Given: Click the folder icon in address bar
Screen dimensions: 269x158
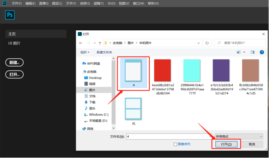Looking at the screenshot, I should point(106,43).
